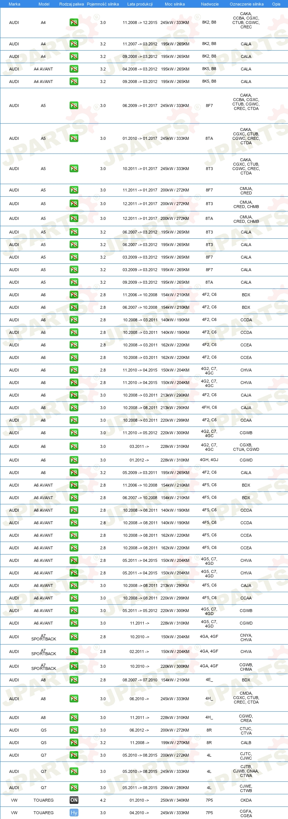
Task: Select the 250kW / 340KM power cell
Action: (x=175, y=800)
